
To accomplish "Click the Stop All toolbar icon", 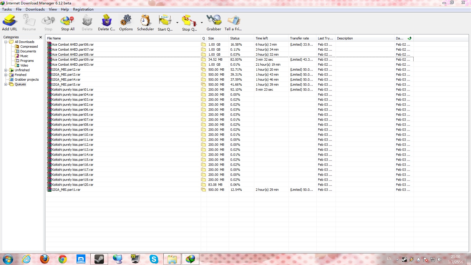I will tap(68, 23).
